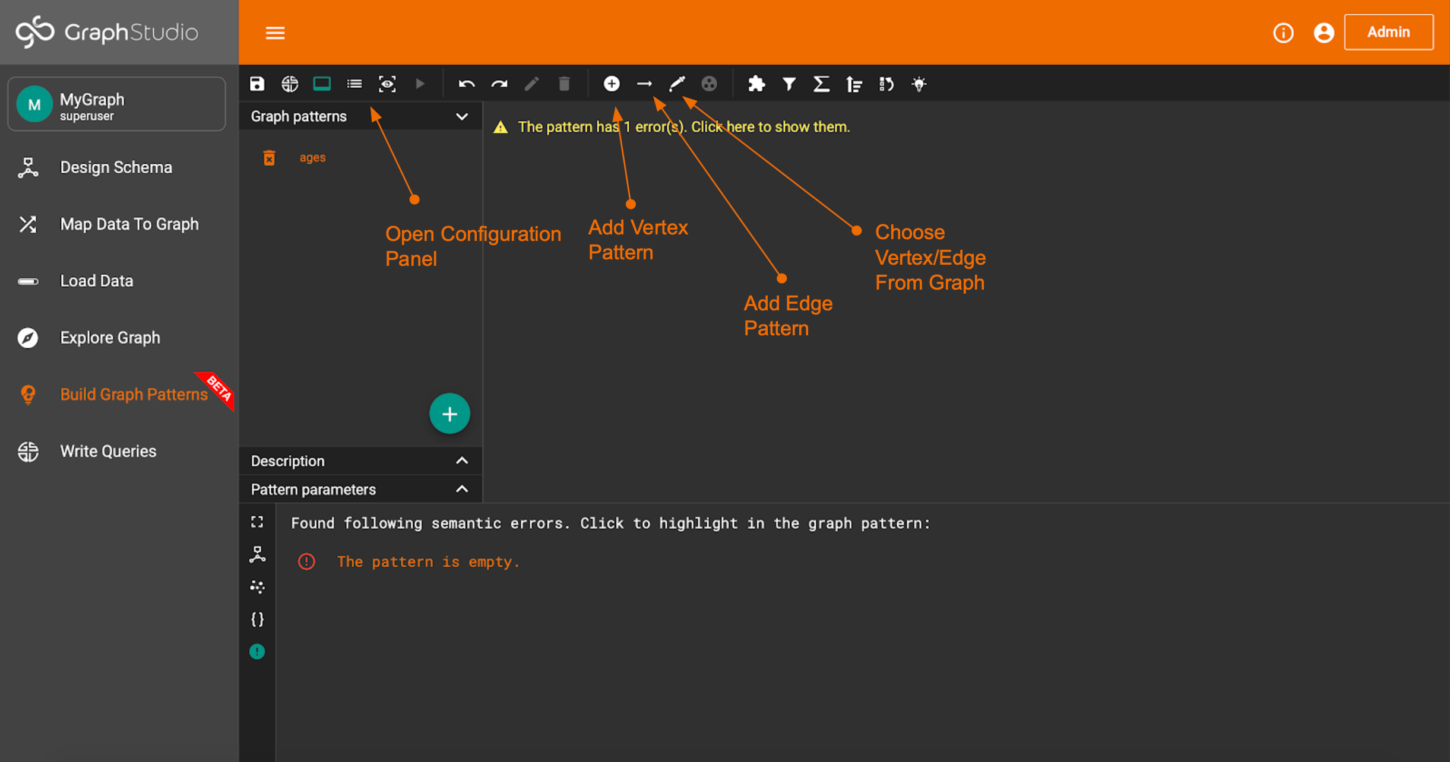This screenshot has height=762, width=1450.
Task: Expand the Description section
Action: [x=462, y=461]
